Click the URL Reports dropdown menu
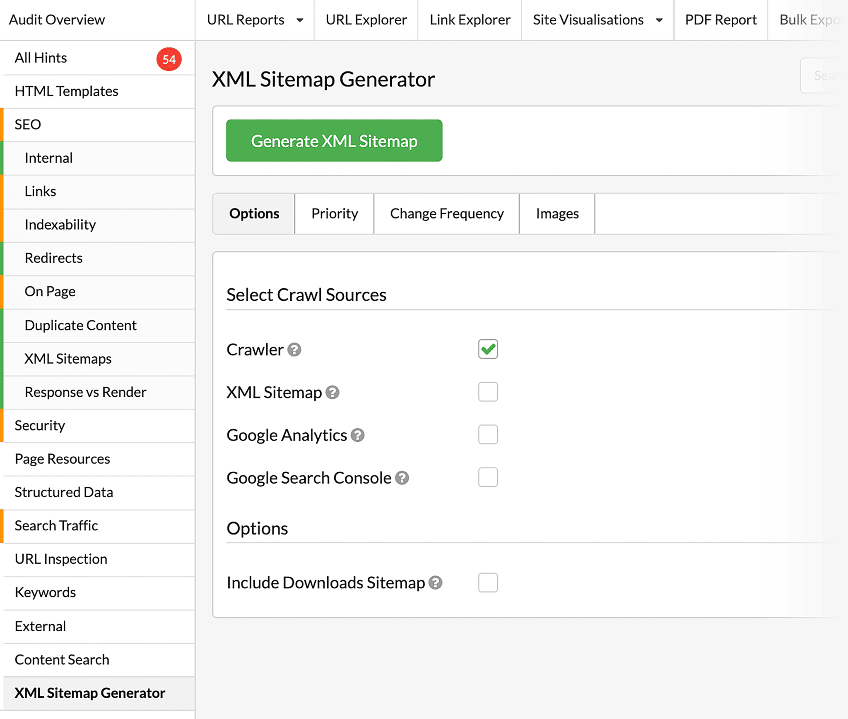Screen dimensions: 848x719 pyautogui.click(x=253, y=20)
